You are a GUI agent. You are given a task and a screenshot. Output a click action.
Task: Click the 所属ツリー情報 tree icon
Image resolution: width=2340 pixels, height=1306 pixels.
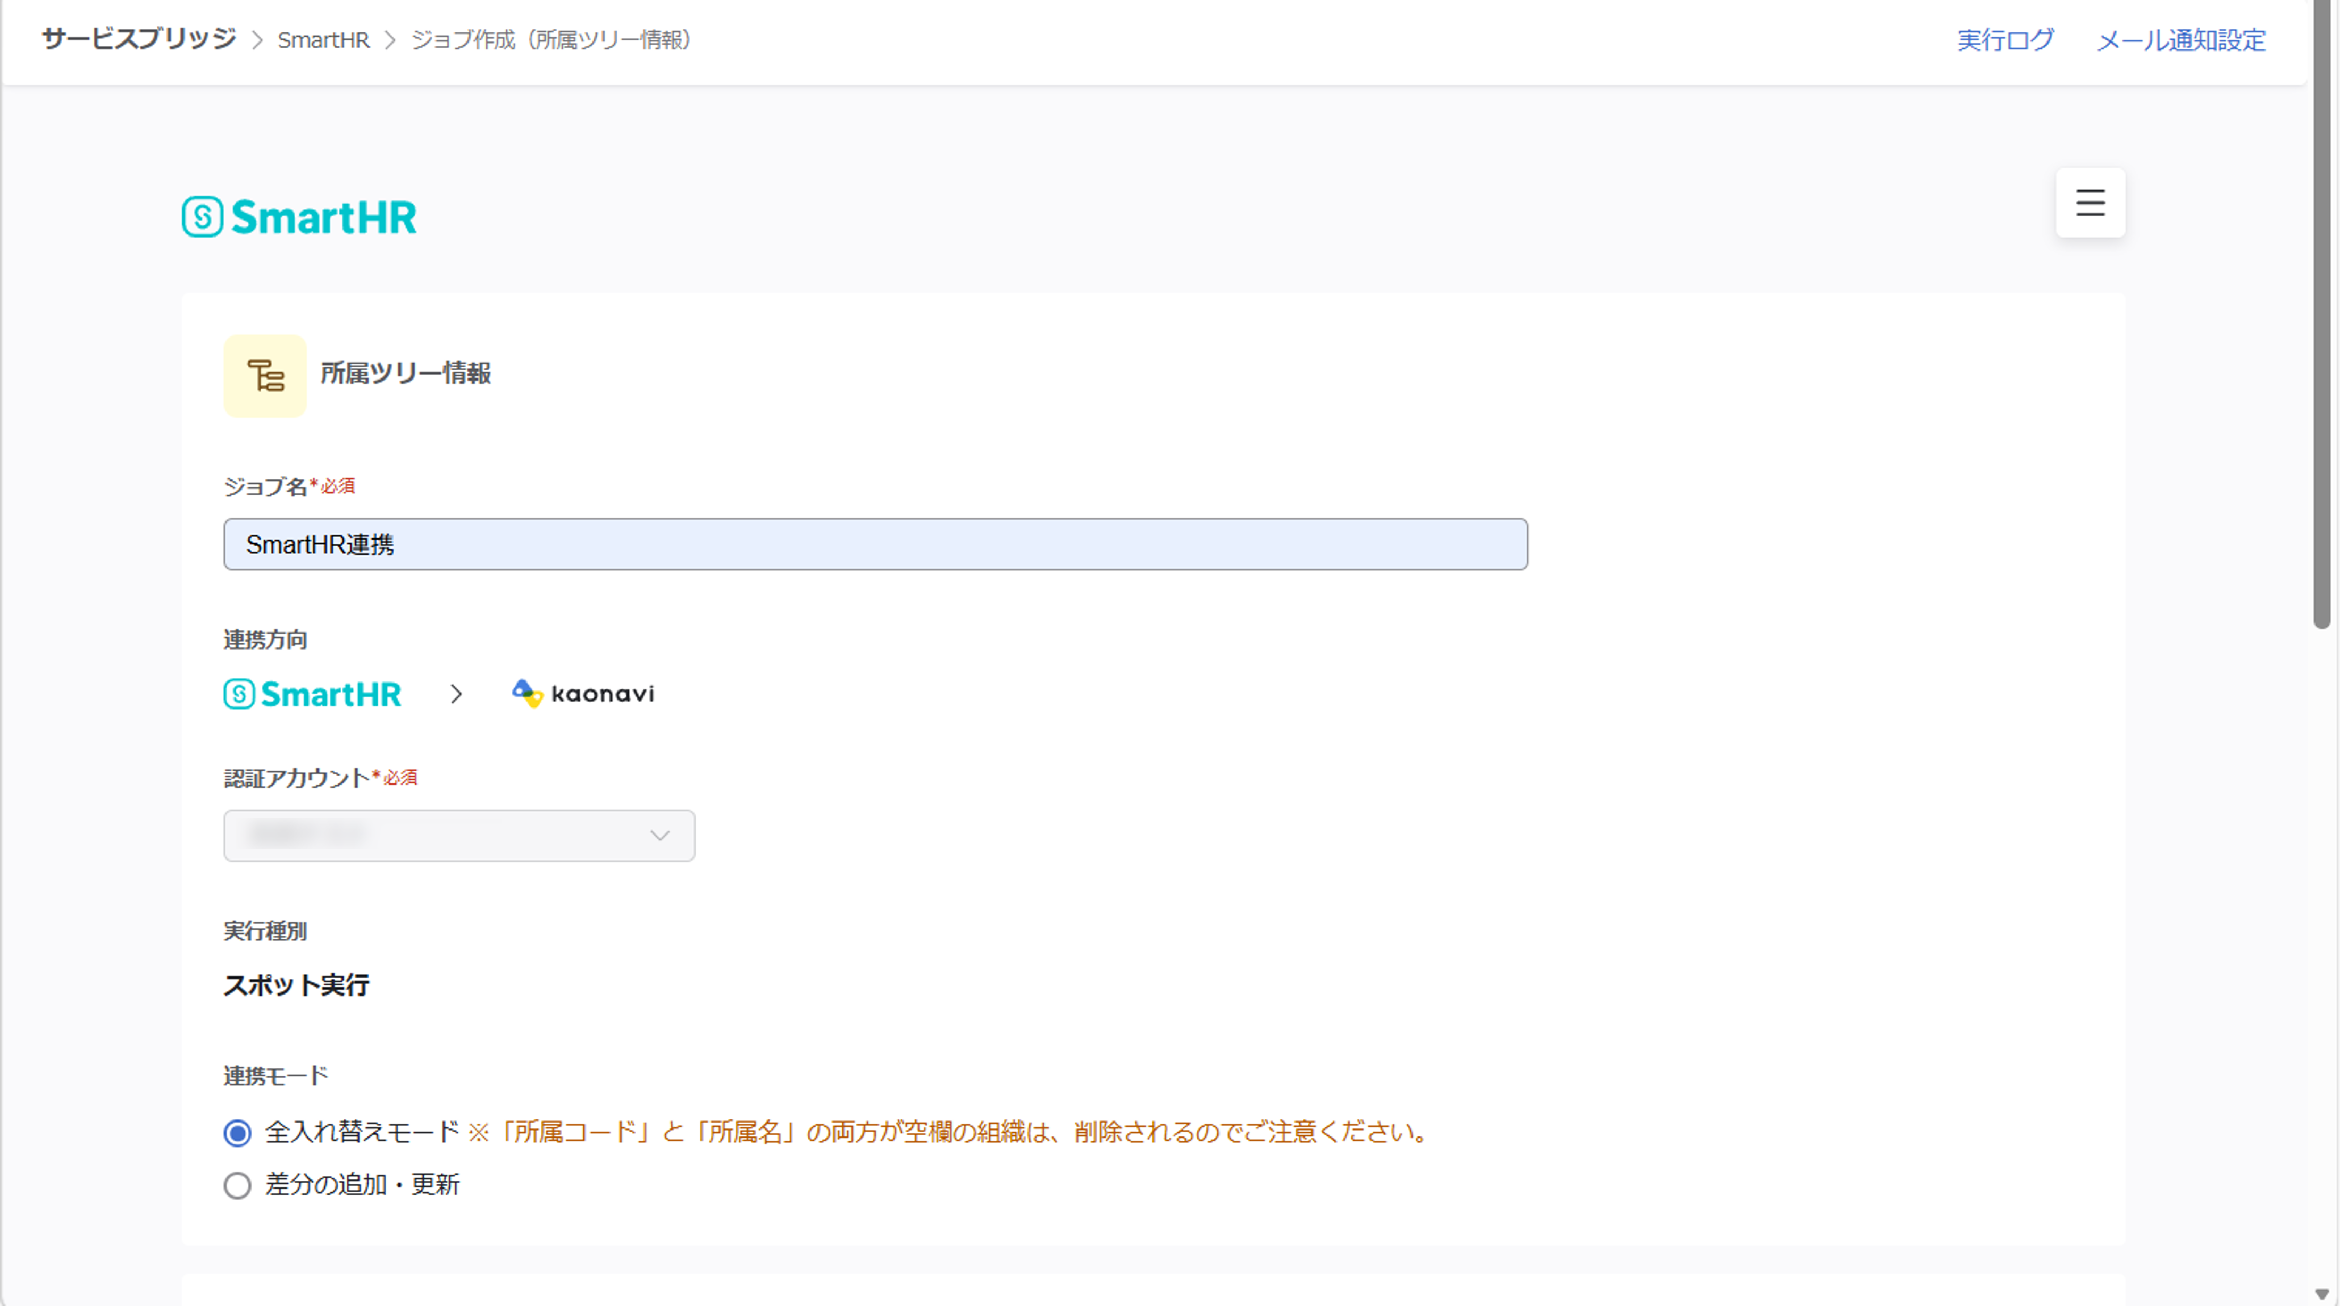tap(265, 376)
